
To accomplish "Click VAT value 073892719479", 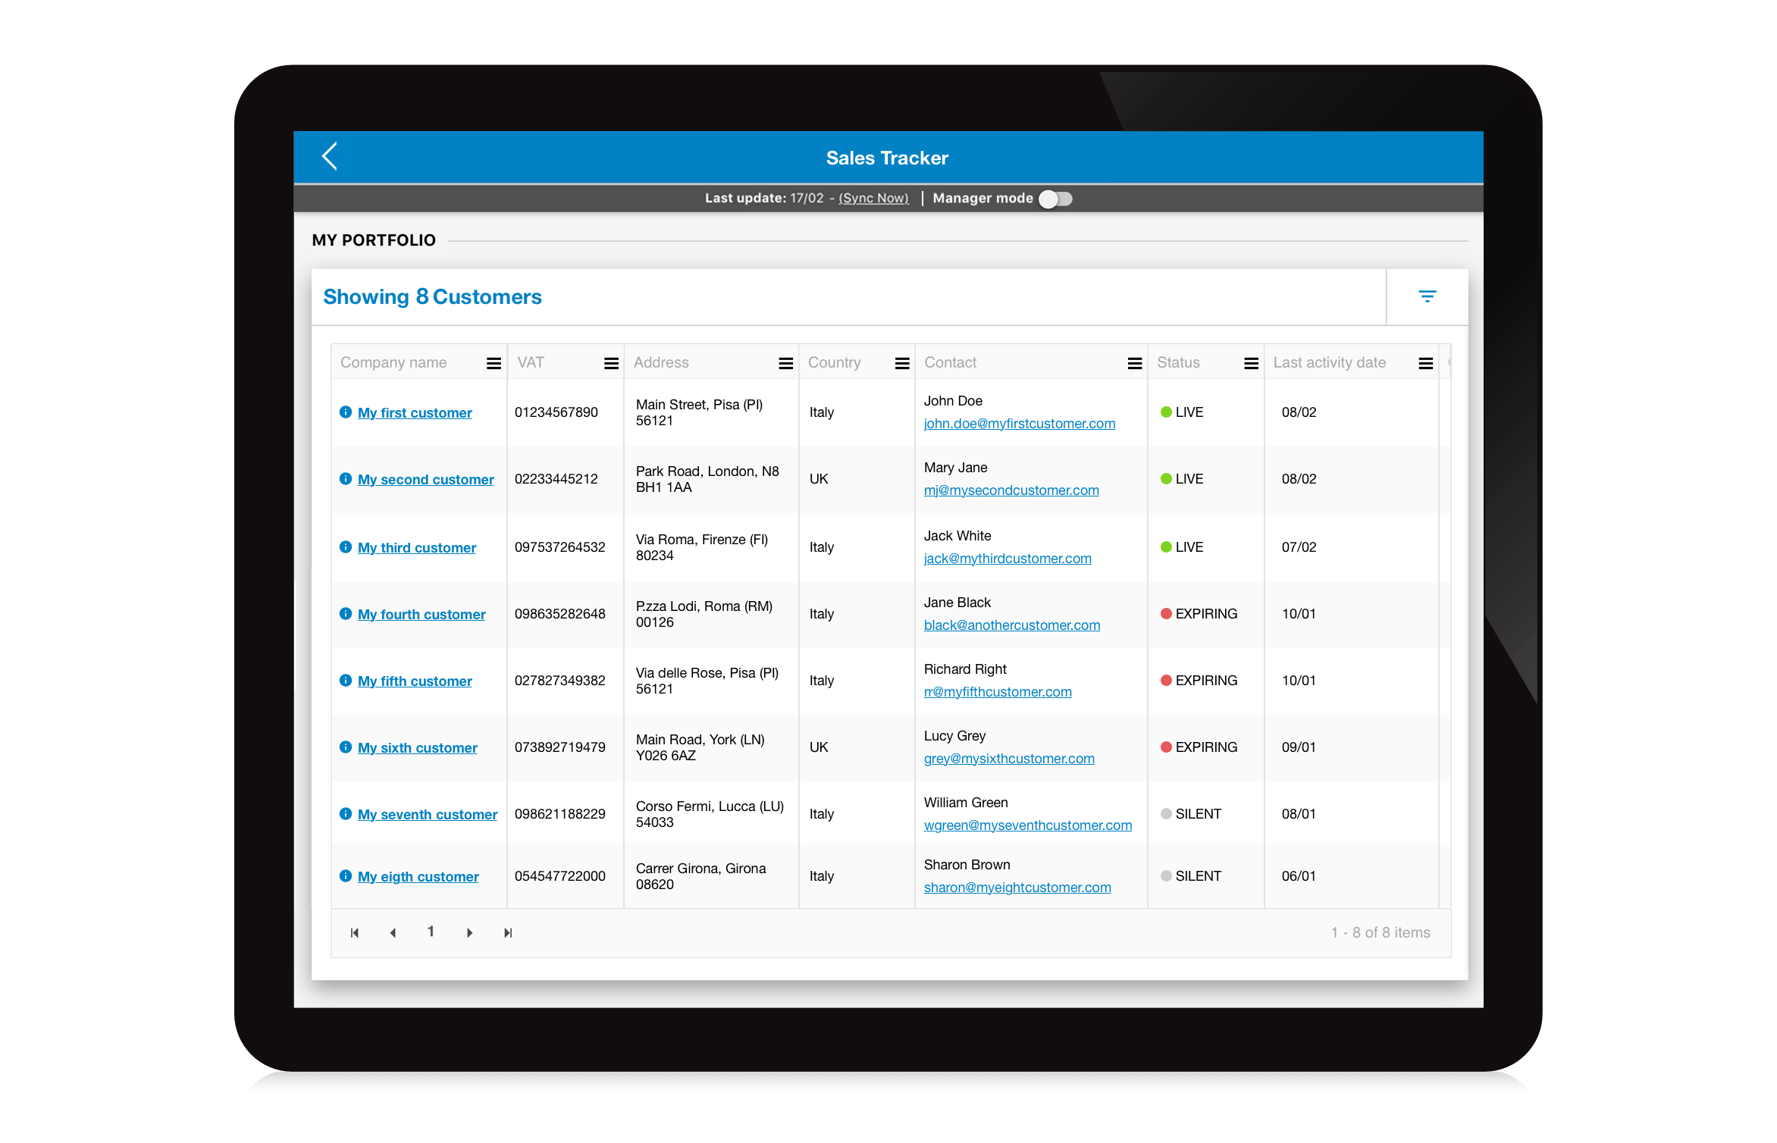I will (559, 747).
